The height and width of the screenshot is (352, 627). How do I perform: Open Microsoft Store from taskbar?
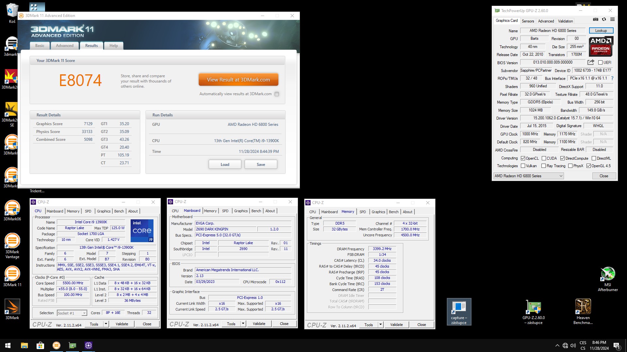tap(40, 345)
